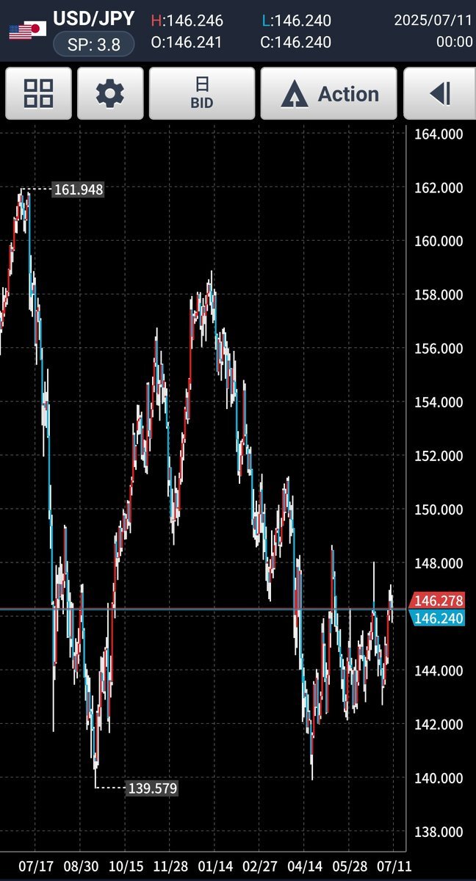Tap the SP: 3.8 spread badge

pos(94,43)
